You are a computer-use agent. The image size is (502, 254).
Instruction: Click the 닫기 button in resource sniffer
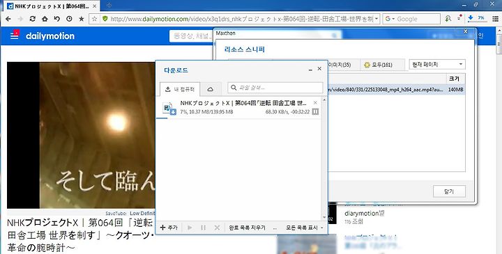click(x=449, y=191)
